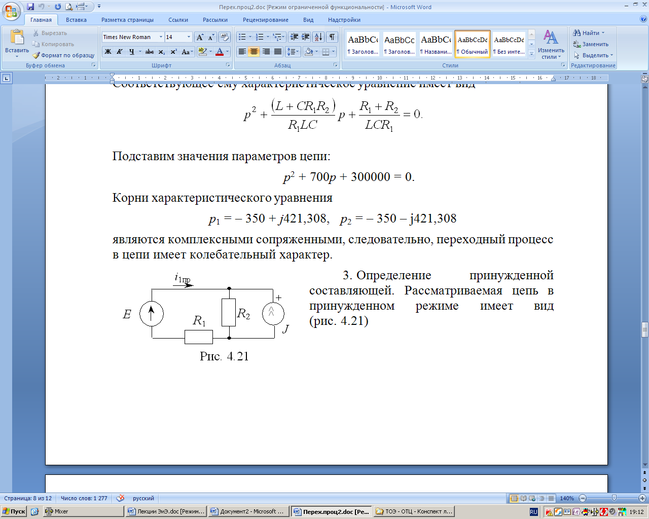Image resolution: width=649 pixels, height=519 pixels.
Task: Copy selection with Копировать
Action: [x=53, y=44]
